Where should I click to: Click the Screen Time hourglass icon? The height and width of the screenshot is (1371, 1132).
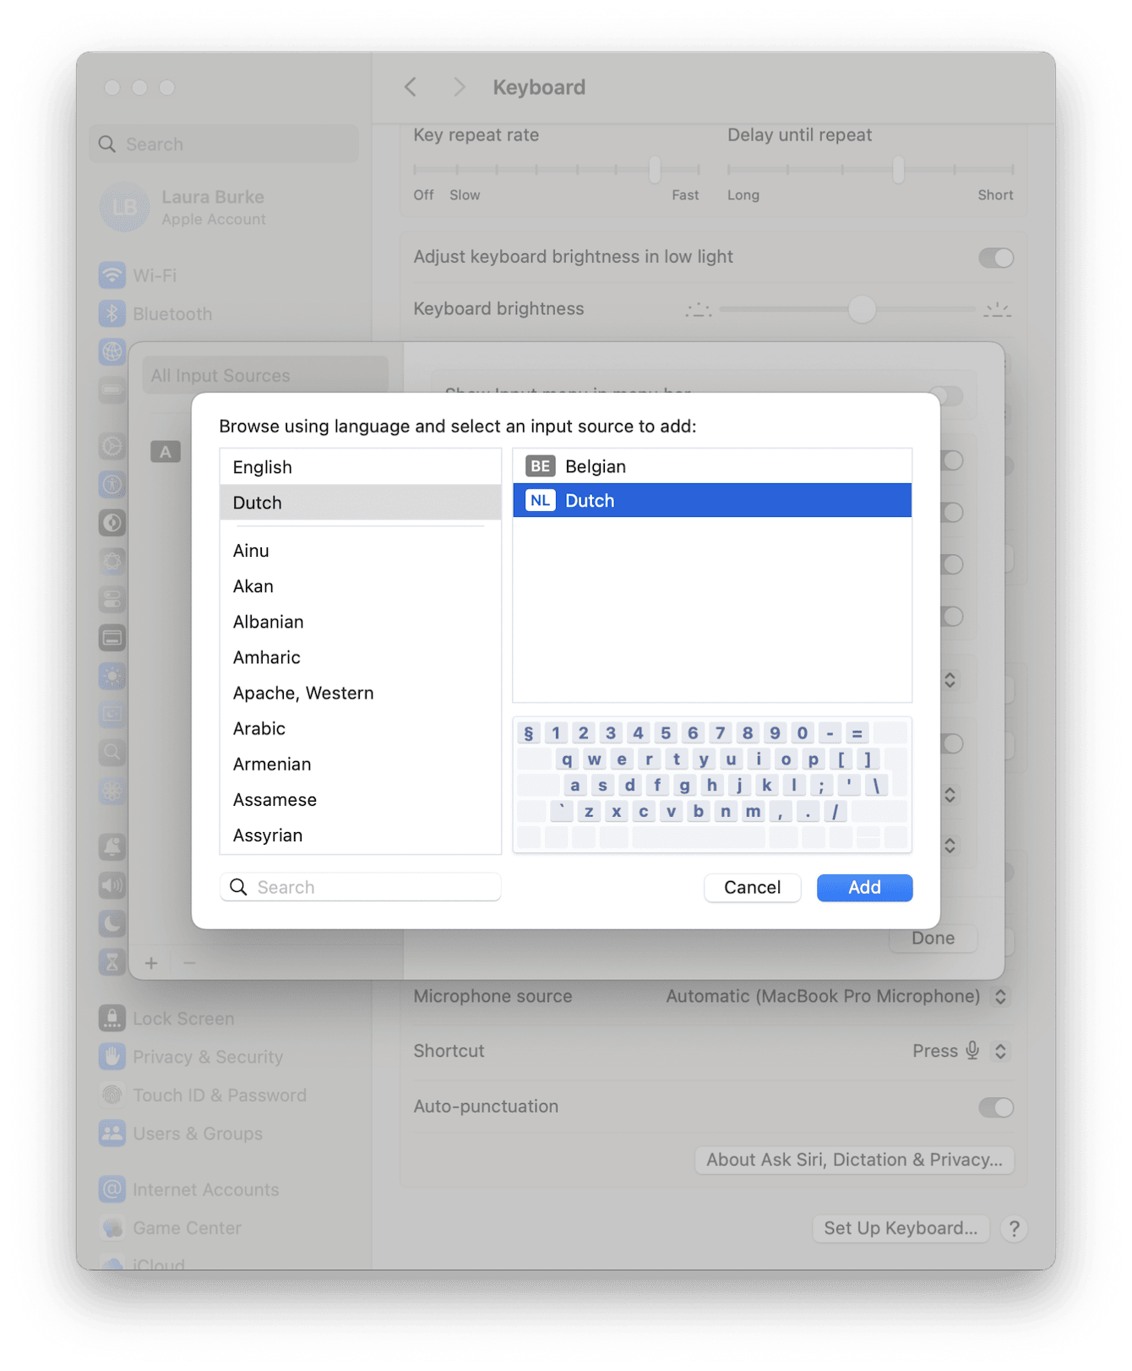(x=112, y=961)
